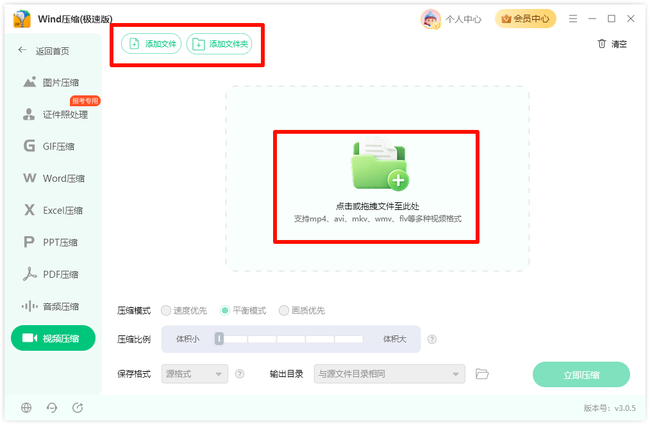650x425 pixels.
Task: Minimize the Wind压缩 window
Action: coord(592,19)
